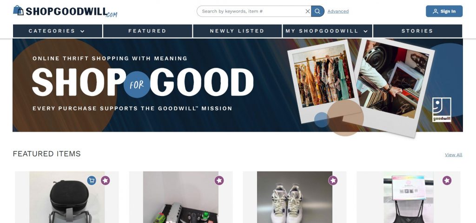Clear the search field with the X icon

point(308,11)
